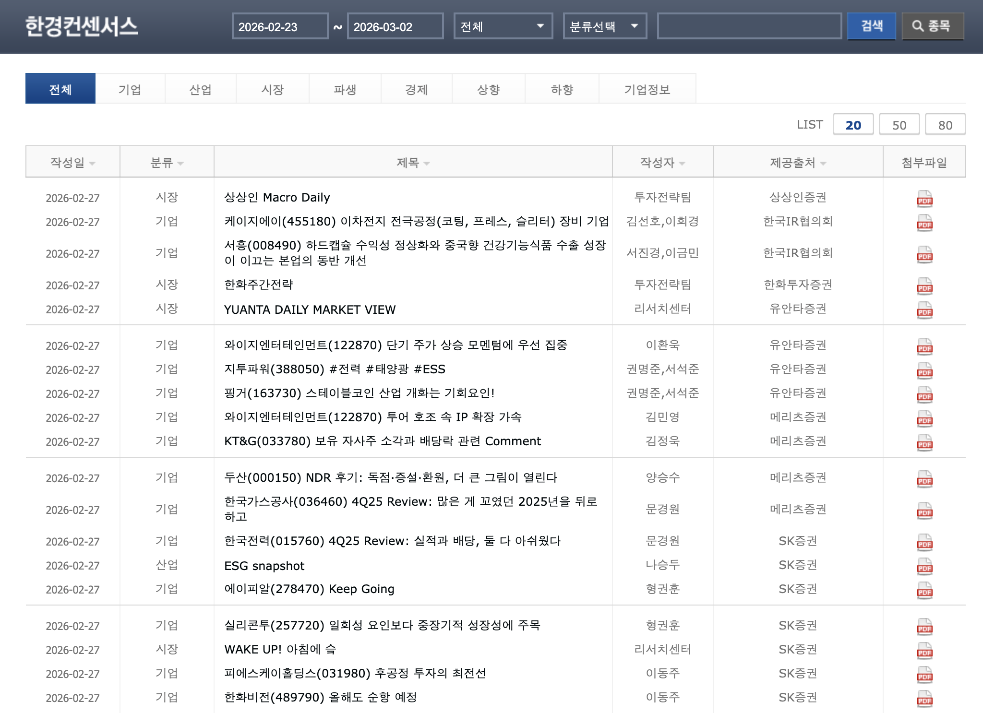Click the 검색 search button
Viewport: 983px width, 713px height.
point(872,26)
